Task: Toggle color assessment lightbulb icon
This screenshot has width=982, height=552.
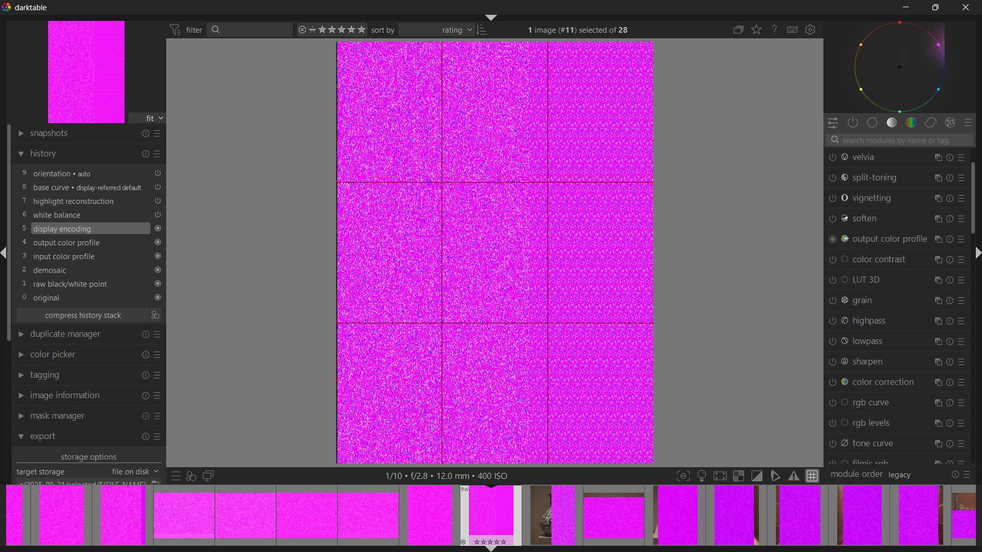Action: (702, 476)
